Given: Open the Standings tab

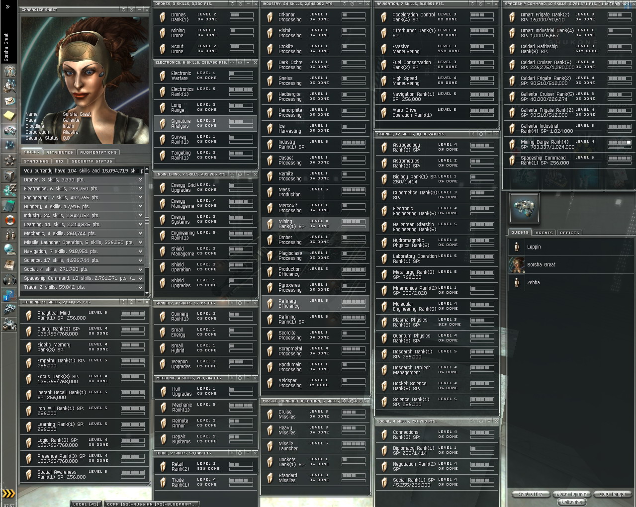Looking at the screenshot, I should pyautogui.click(x=36, y=161).
